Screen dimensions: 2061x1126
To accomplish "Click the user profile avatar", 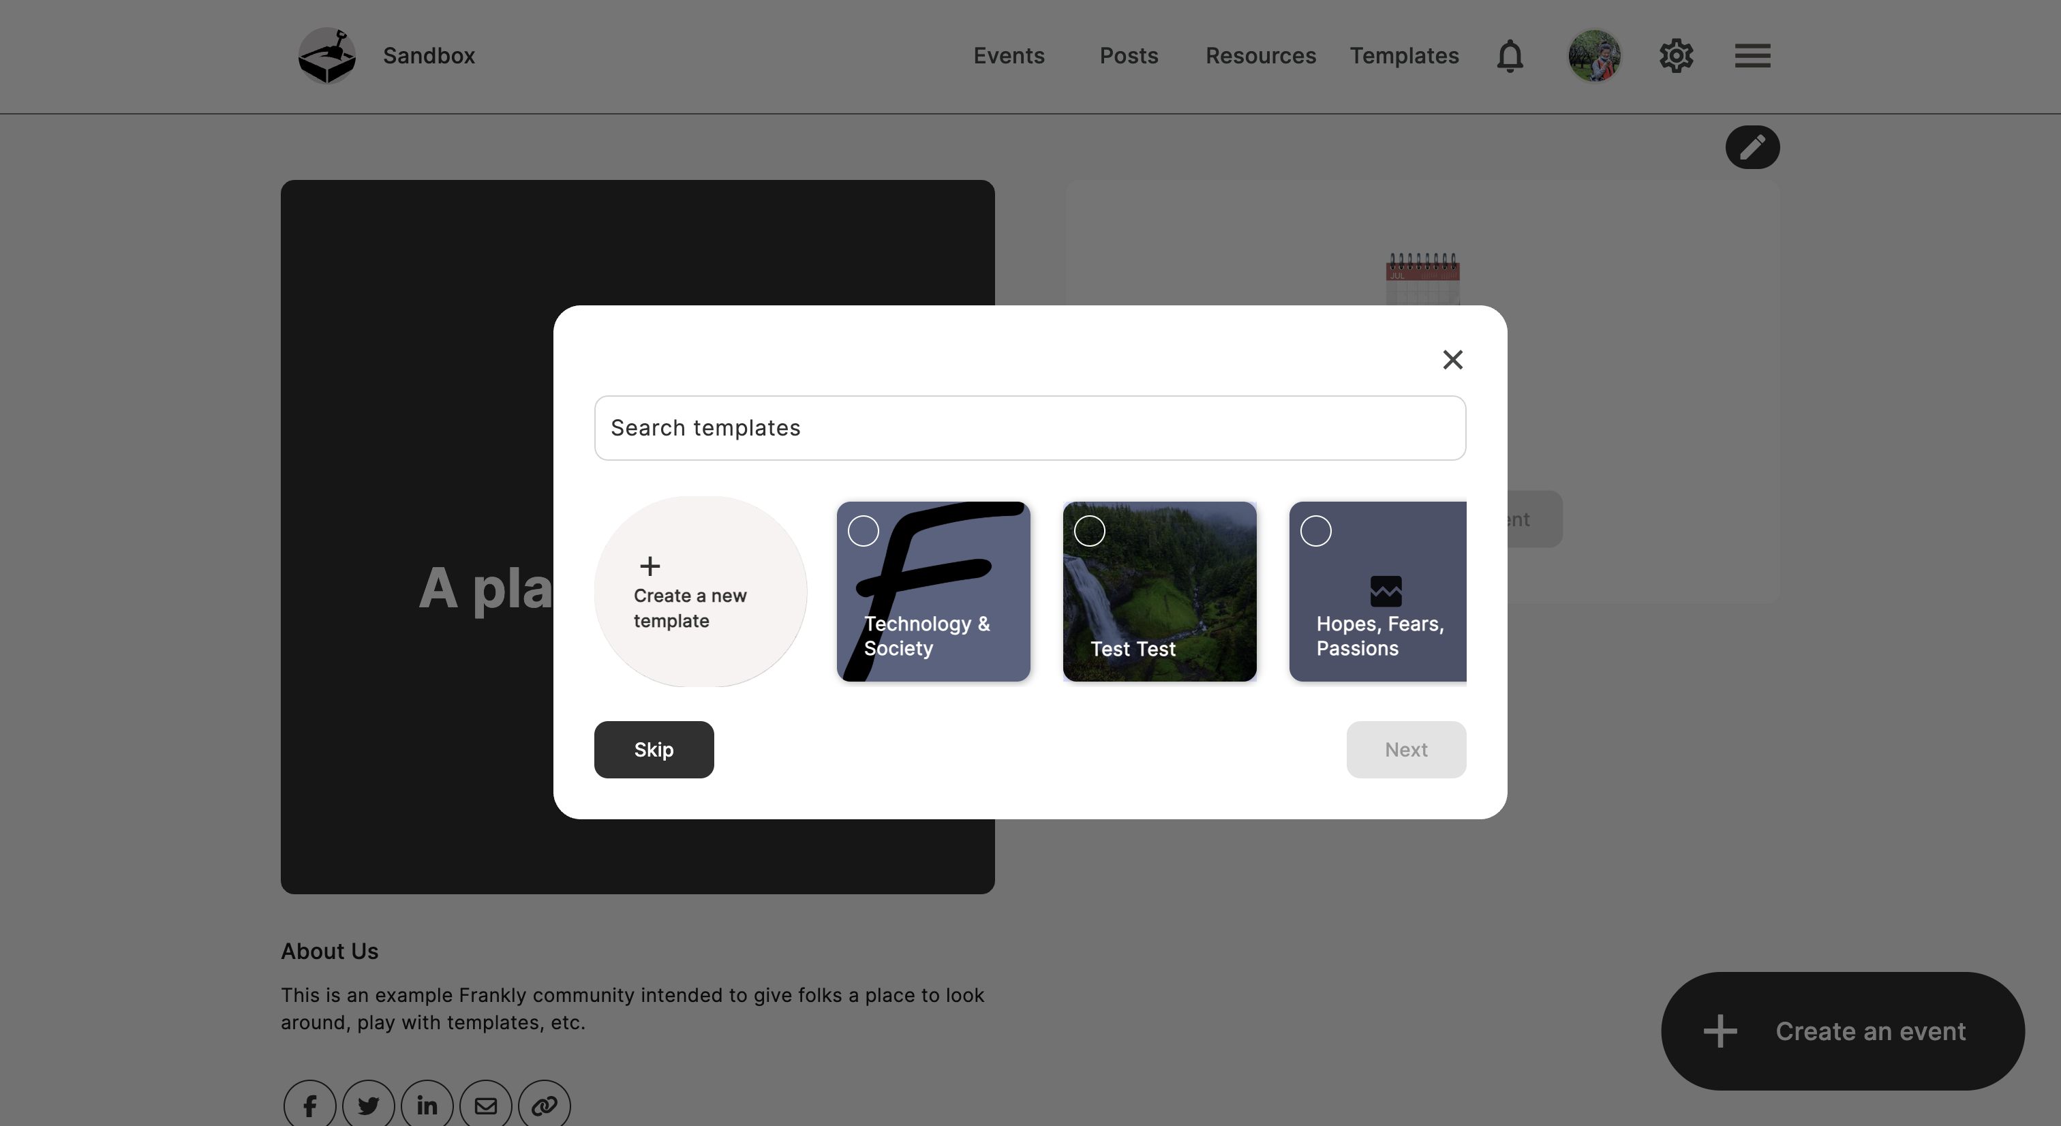I will [x=1593, y=56].
